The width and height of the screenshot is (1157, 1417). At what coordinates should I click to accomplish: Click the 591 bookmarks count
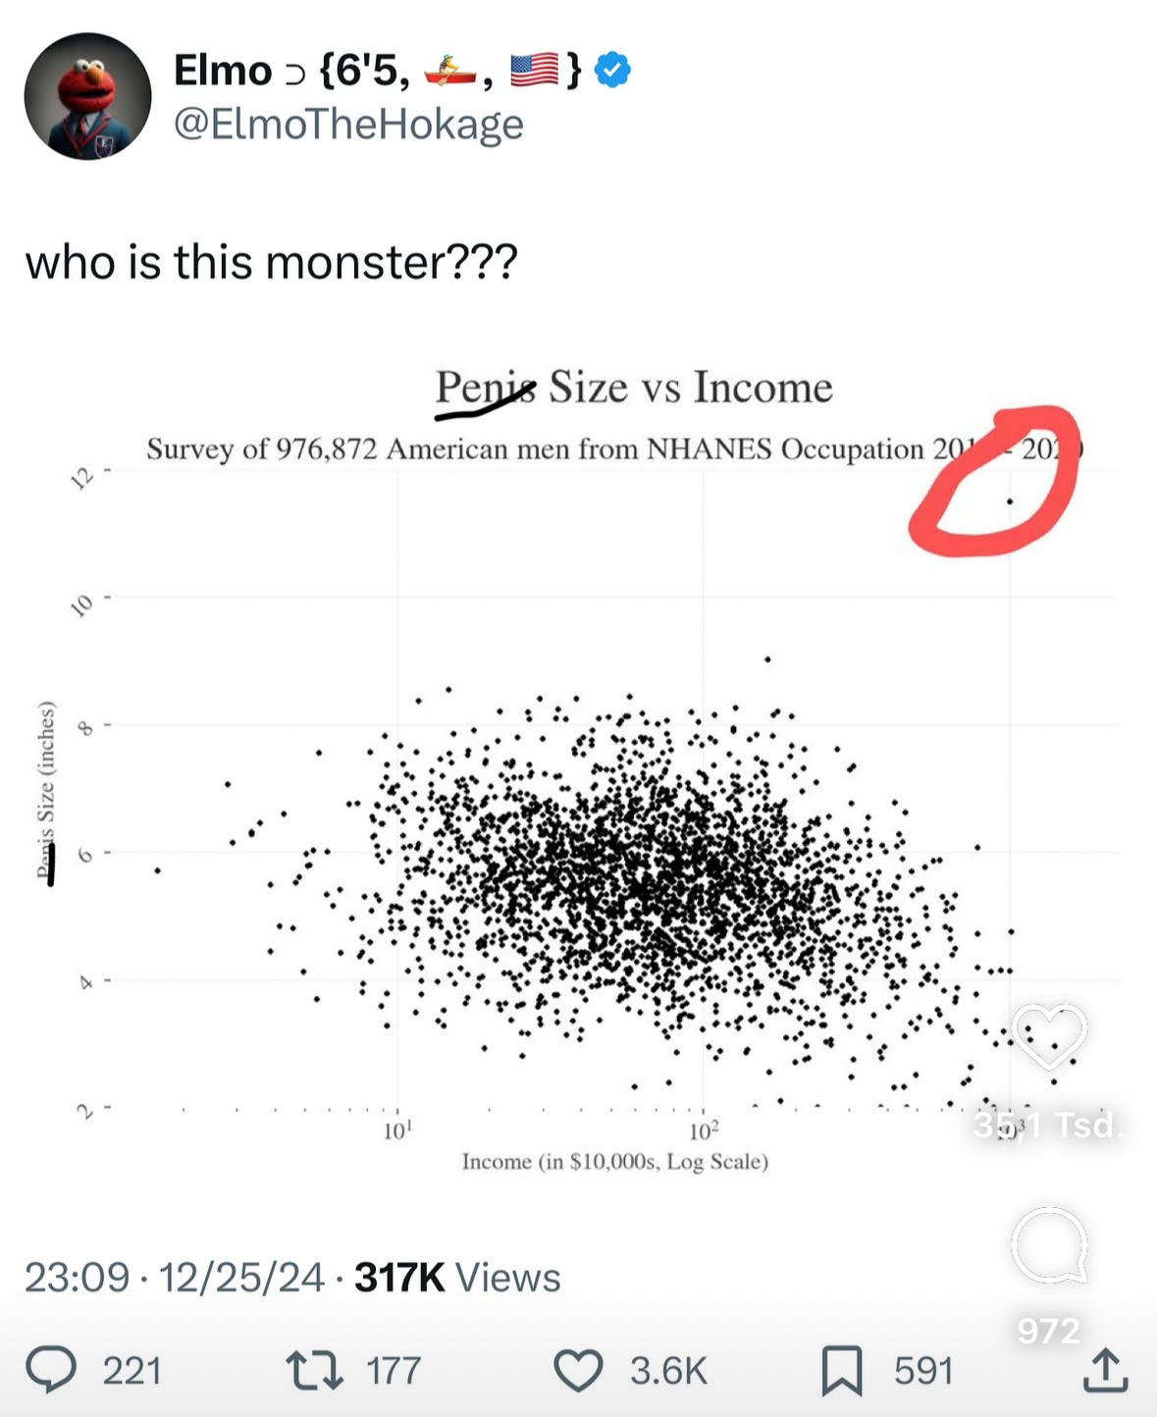tap(923, 1370)
